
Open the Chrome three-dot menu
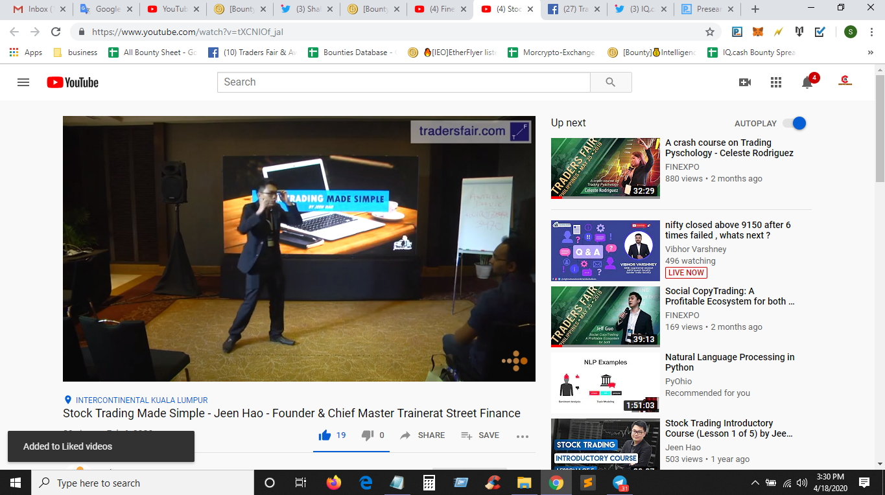[871, 32]
